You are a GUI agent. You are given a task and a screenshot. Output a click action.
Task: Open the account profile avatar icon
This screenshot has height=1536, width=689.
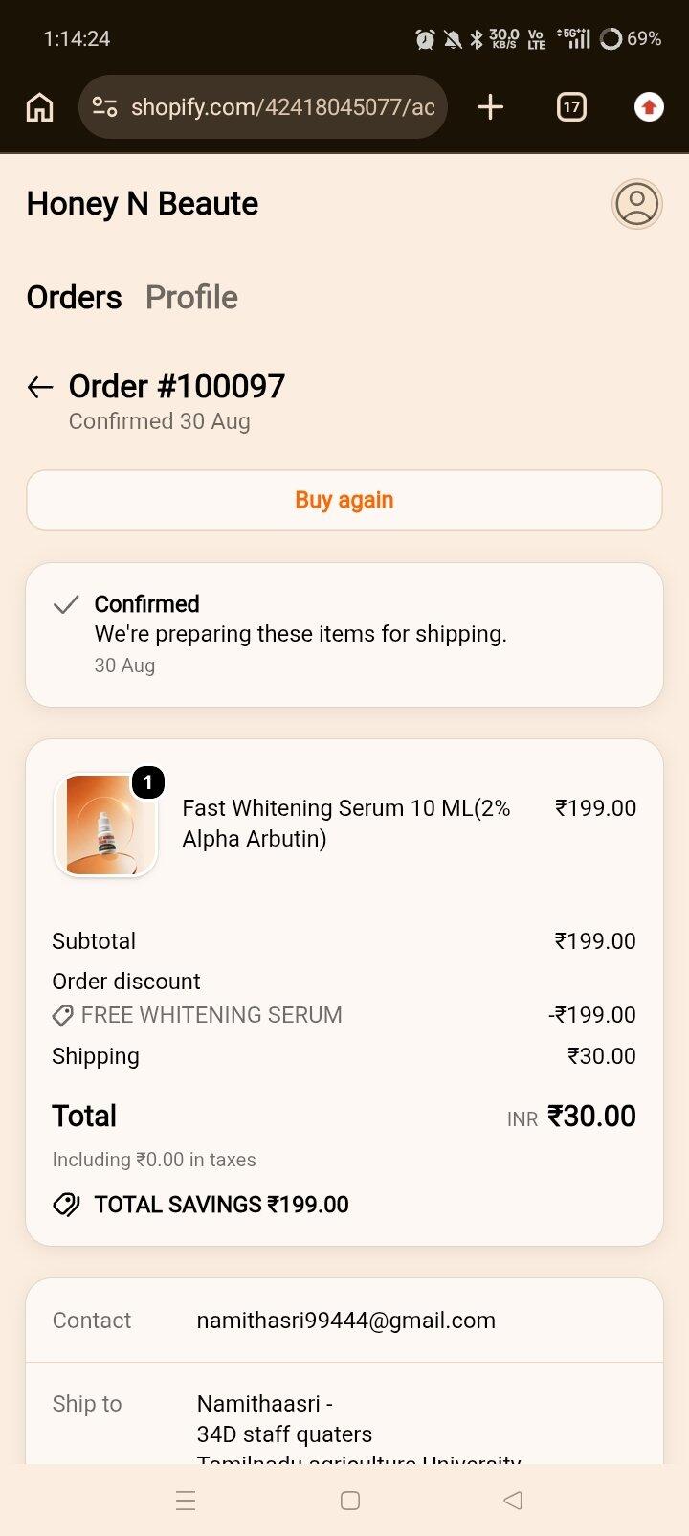[637, 204]
